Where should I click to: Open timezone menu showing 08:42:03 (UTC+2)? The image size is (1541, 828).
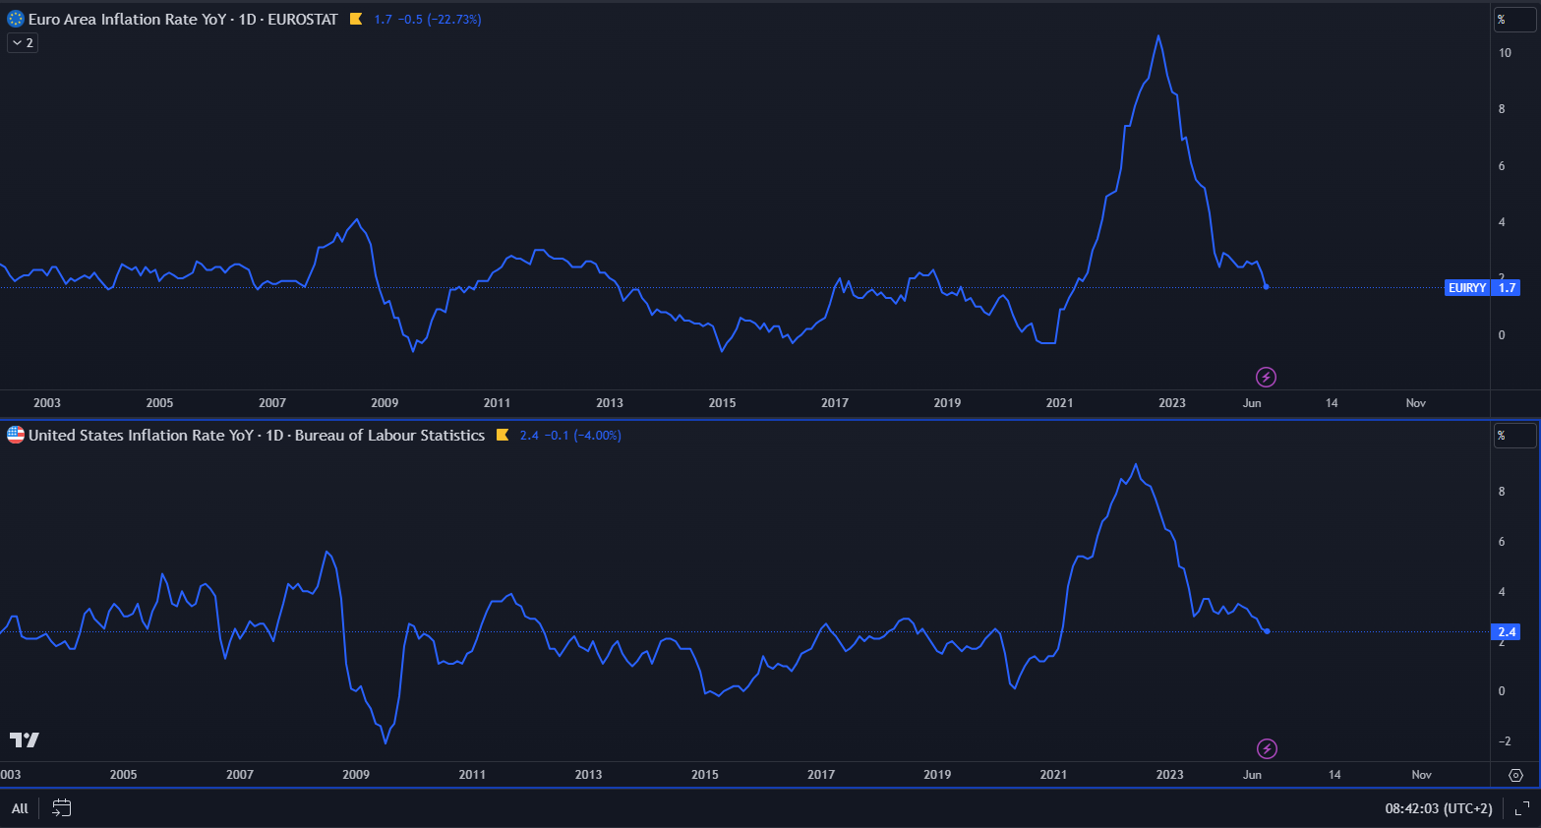tap(1438, 808)
